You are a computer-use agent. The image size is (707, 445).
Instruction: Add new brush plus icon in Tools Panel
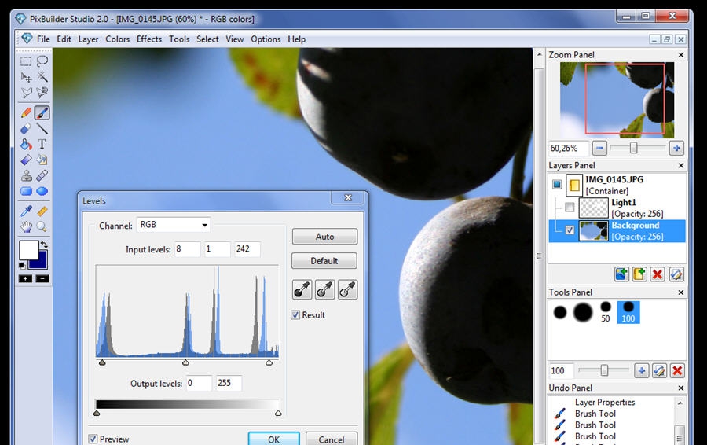(x=641, y=370)
